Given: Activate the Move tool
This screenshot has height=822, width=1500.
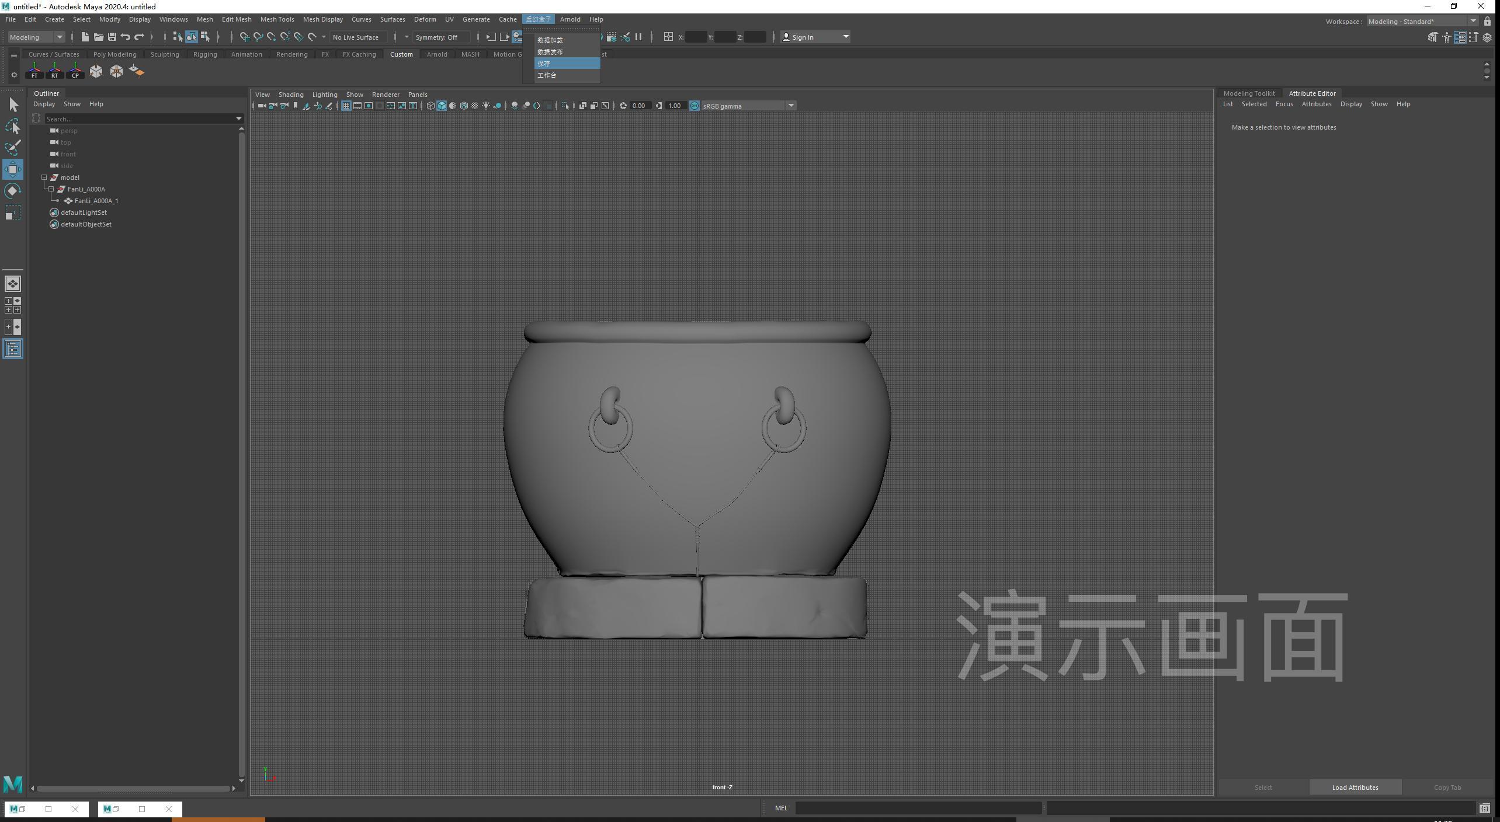Looking at the screenshot, I should tap(13, 169).
